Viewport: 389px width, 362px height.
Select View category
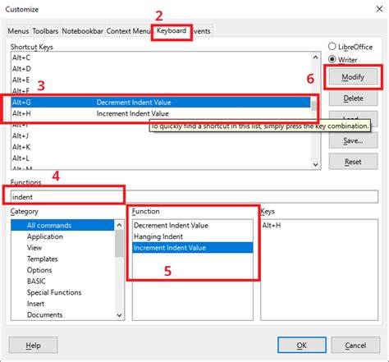pos(62,248)
